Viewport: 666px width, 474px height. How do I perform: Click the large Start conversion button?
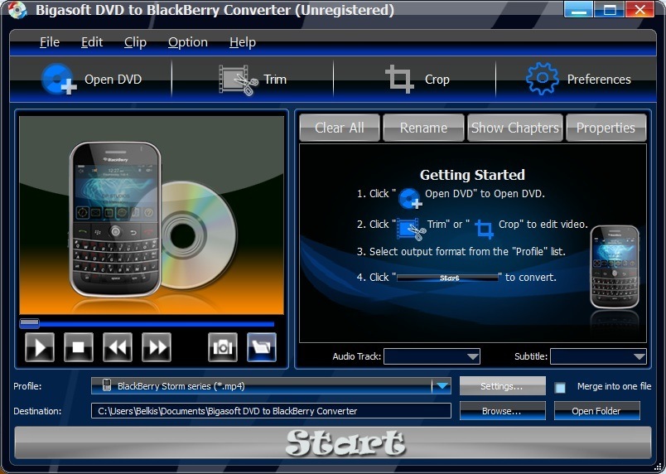333,443
